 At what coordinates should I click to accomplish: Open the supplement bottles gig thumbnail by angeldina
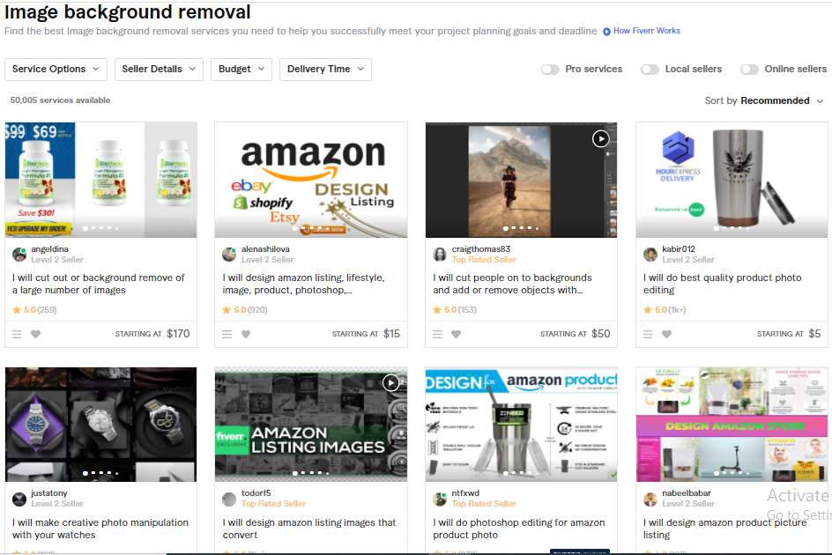point(100,180)
